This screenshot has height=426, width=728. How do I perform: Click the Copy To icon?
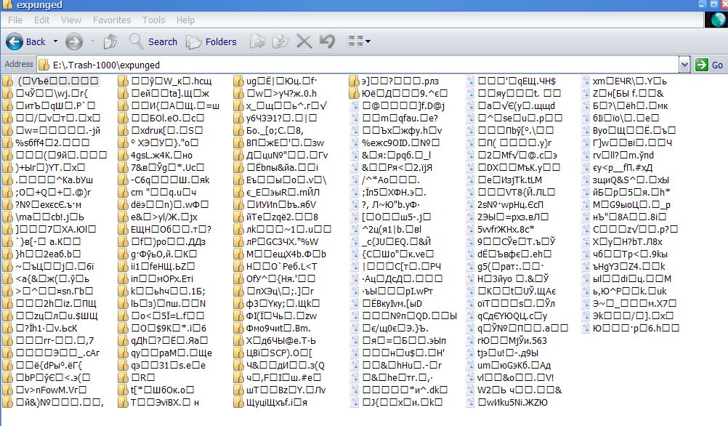280,42
